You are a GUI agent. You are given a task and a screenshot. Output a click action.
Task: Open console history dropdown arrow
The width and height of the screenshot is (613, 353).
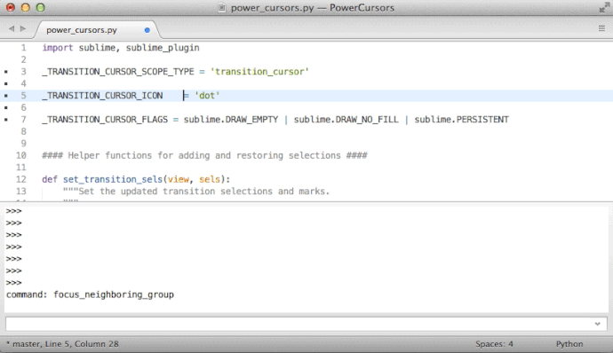point(597,324)
